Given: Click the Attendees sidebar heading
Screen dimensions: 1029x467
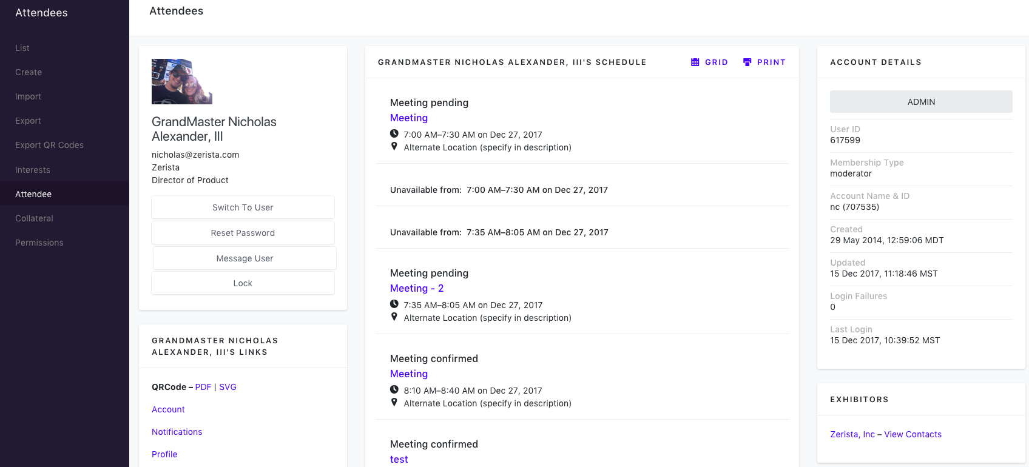Looking at the screenshot, I should click(41, 13).
